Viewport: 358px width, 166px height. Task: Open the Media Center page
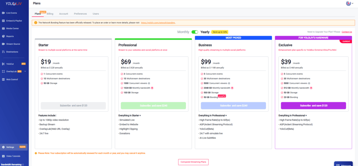click(x=12, y=28)
